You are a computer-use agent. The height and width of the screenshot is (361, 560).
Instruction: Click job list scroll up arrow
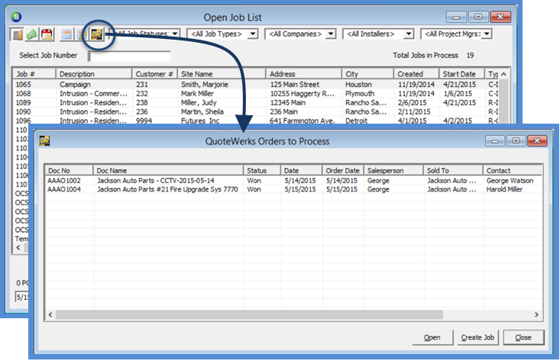(x=503, y=74)
